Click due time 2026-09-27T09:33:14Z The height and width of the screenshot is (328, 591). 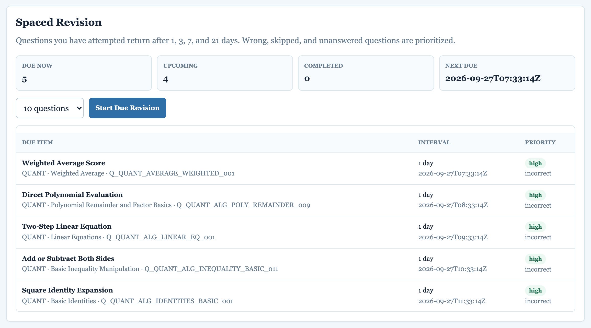click(x=453, y=237)
